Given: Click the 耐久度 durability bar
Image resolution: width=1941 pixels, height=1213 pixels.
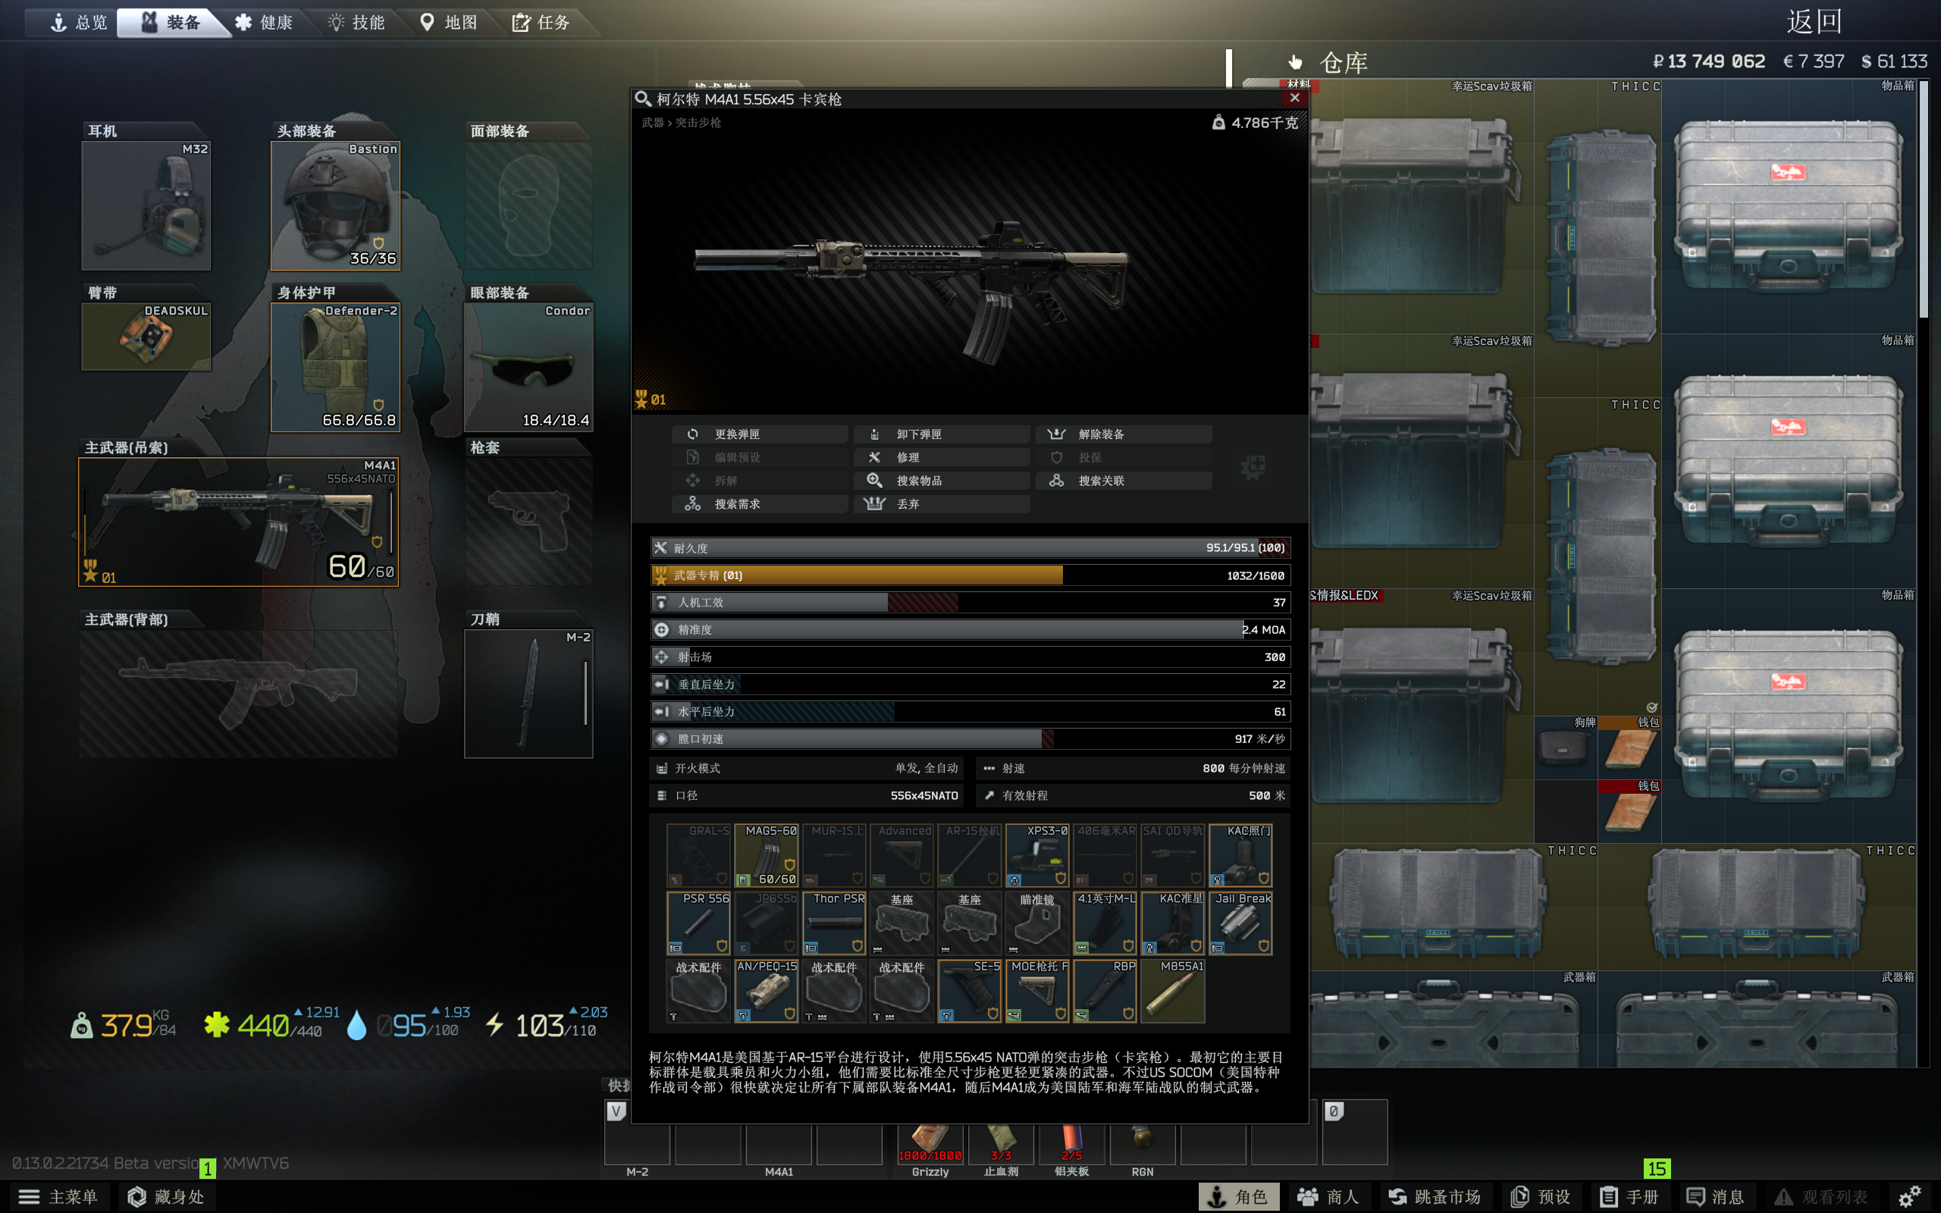Looking at the screenshot, I should pyautogui.click(x=970, y=548).
